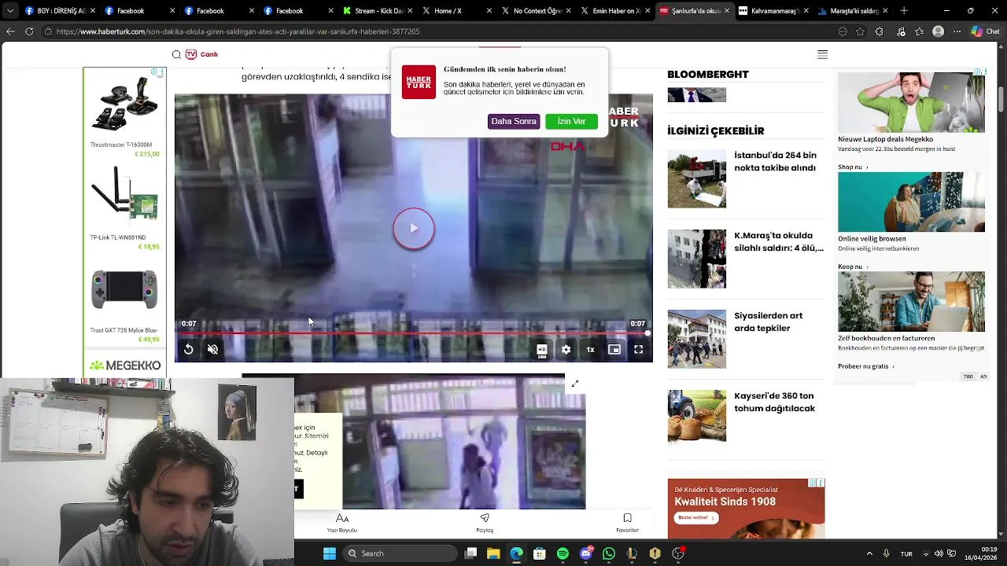The width and height of the screenshot is (1007, 566).
Task: Reload the page
Action: [x=29, y=31]
